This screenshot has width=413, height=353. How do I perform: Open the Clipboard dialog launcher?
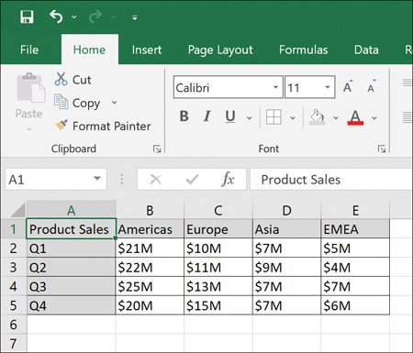tap(157, 149)
